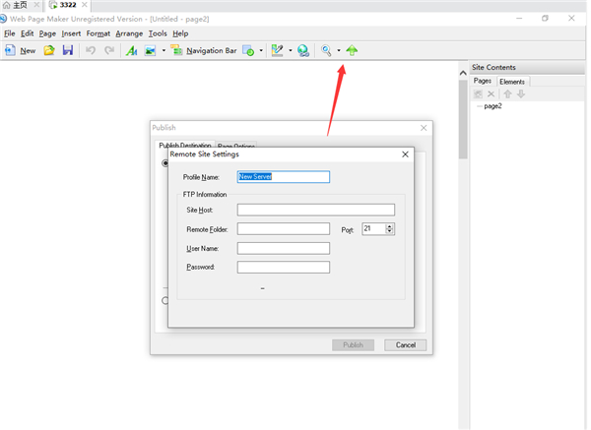591x430 pixels.
Task: Click the Site Host input field
Action: click(x=315, y=210)
